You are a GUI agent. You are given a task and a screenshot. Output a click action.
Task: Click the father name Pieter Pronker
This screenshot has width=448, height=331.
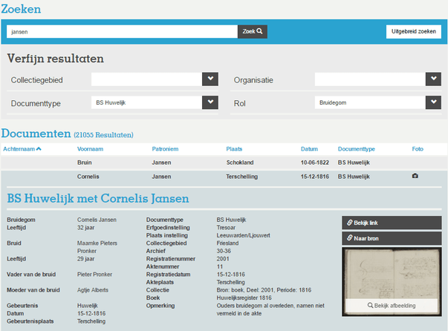tap(94, 275)
